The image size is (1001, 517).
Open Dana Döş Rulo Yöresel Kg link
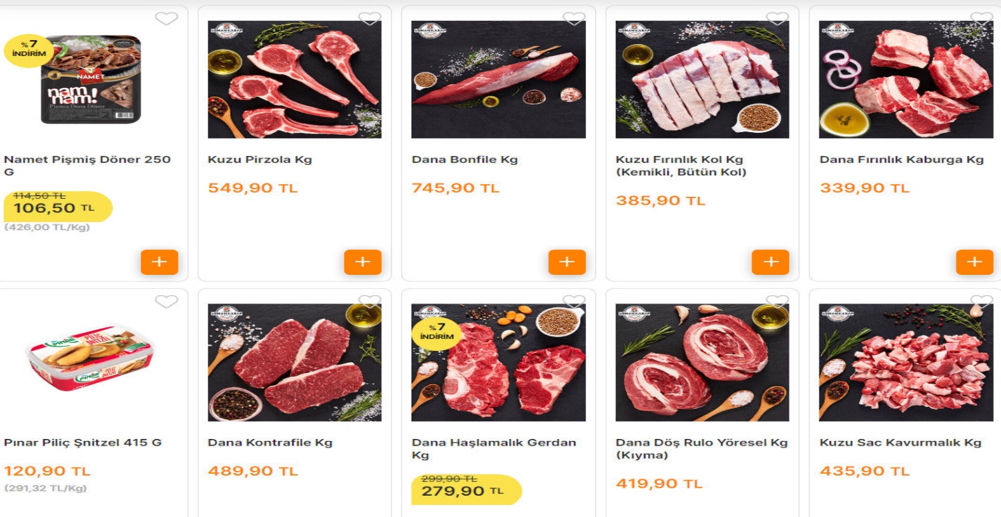701,449
